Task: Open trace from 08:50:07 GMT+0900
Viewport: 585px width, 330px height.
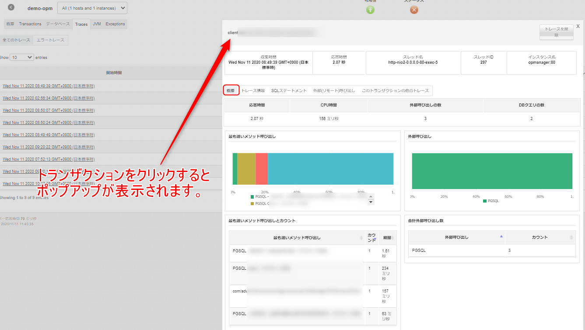Action: [x=49, y=110]
